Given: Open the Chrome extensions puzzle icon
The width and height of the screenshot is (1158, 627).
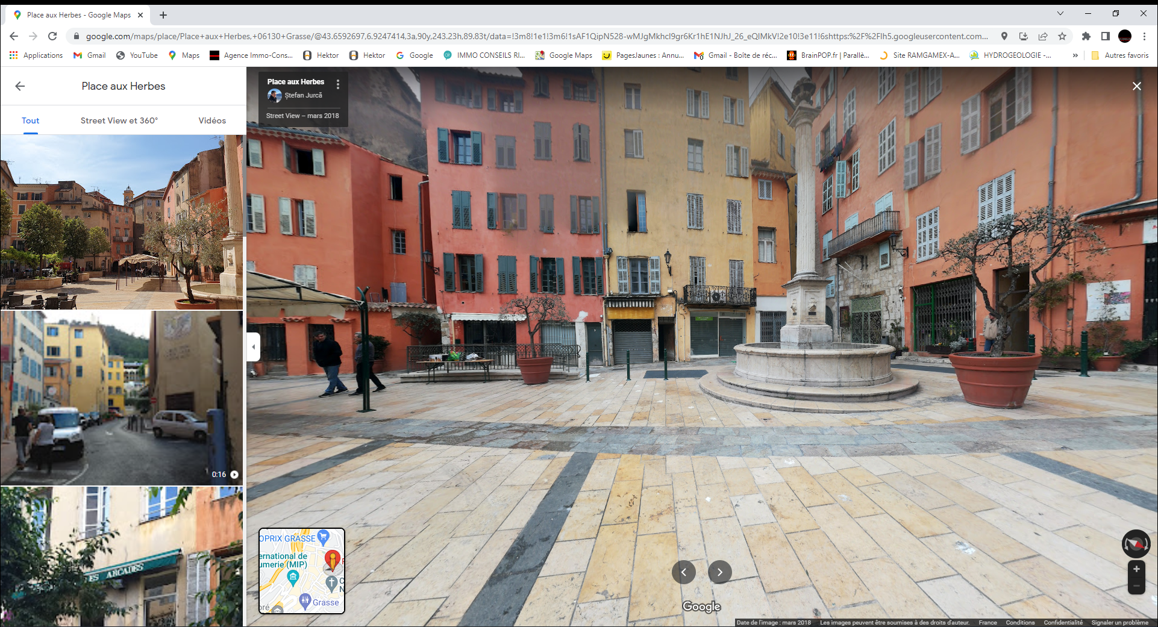Looking at the screenshot, I should click(1086, 36).
